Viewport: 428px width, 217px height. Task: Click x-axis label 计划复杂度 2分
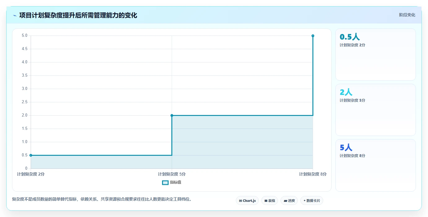[x=31, y=174]
